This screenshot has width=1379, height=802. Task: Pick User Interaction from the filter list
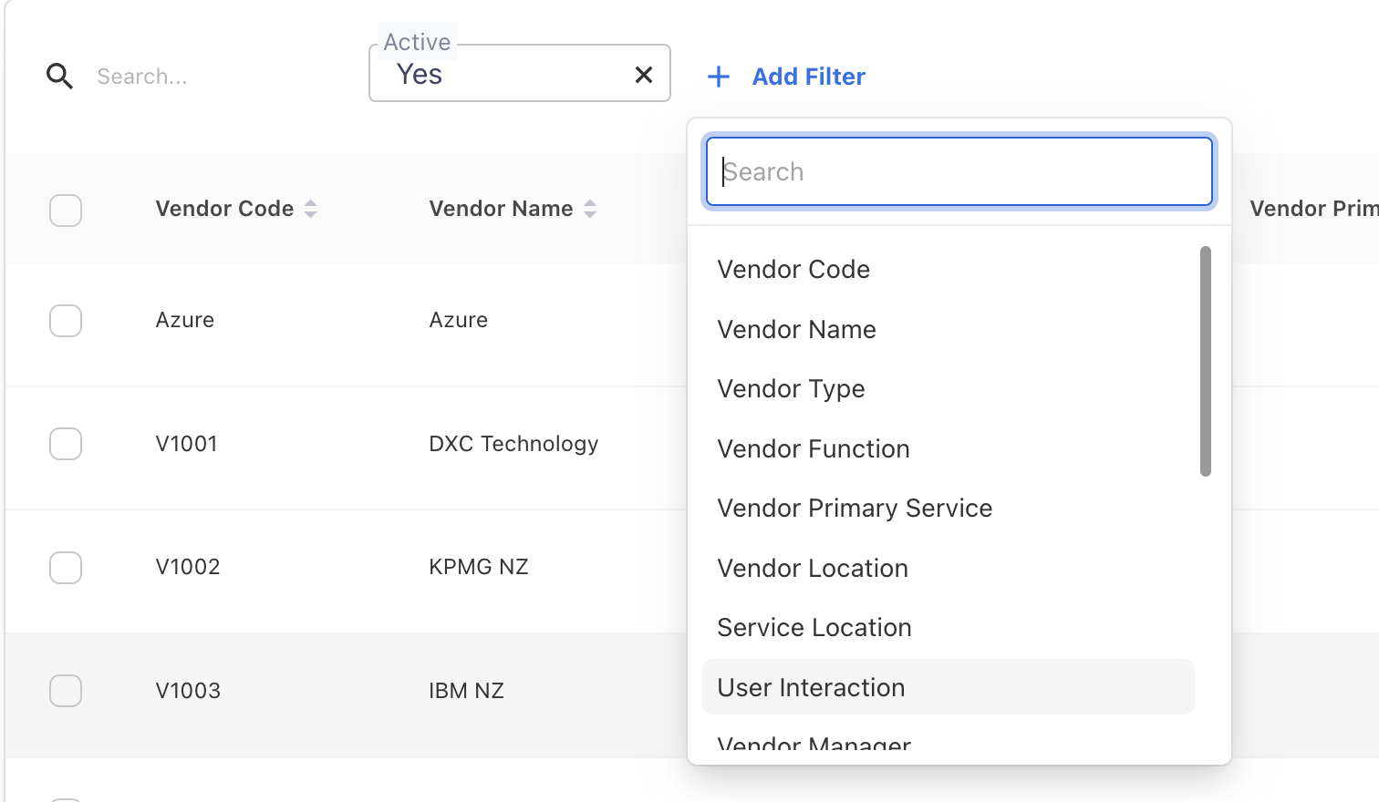point(811,688)
